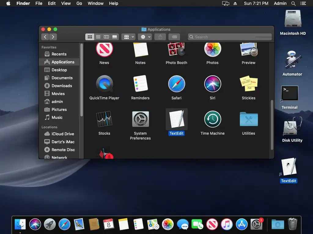Open Contacts from the Dock
This screenshot has width=313, height=234.
click(94, 224)
